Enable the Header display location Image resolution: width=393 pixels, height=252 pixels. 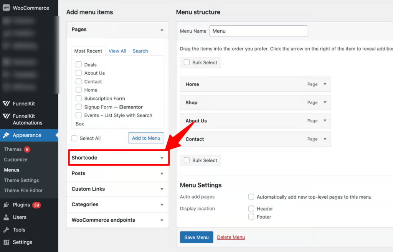(x=251, y=209)
